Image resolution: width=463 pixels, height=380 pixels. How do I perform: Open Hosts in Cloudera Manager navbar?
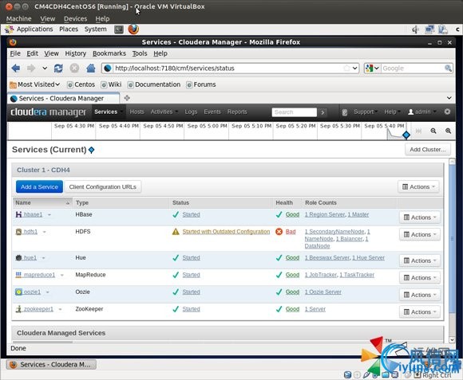click(137, 112)
